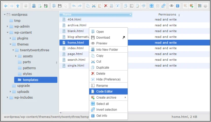Click the upload files toolbar icon
211x122 pixels.
(46, 6)
